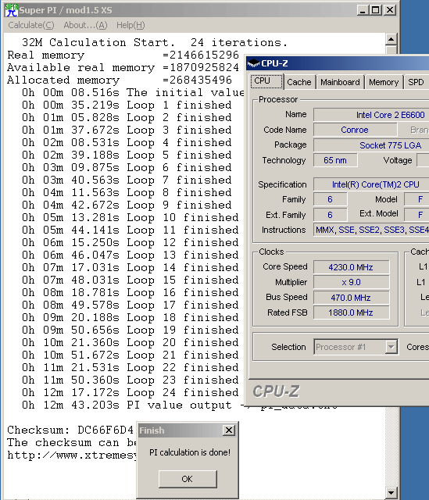This screenshot has width=429, height=500.
Task: Click the 'Checksum: DC66F6D4' line
Action: click(x=70, y=430)
